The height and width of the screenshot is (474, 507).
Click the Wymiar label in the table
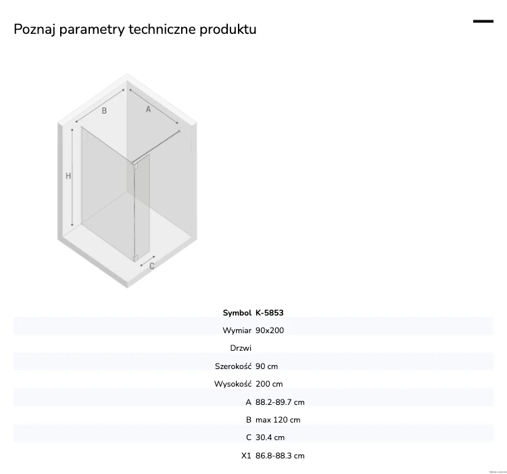237,330
